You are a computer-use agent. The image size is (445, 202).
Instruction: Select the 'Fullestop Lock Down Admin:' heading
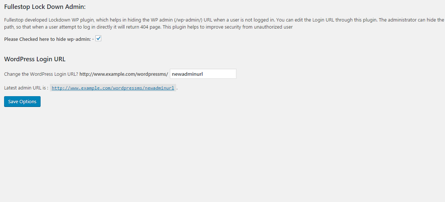tap(45, 7)
